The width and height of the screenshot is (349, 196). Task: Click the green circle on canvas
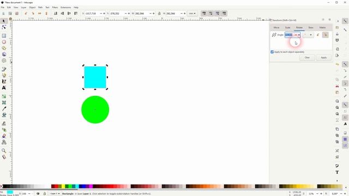pyautogui.click(x=95, y=109)
